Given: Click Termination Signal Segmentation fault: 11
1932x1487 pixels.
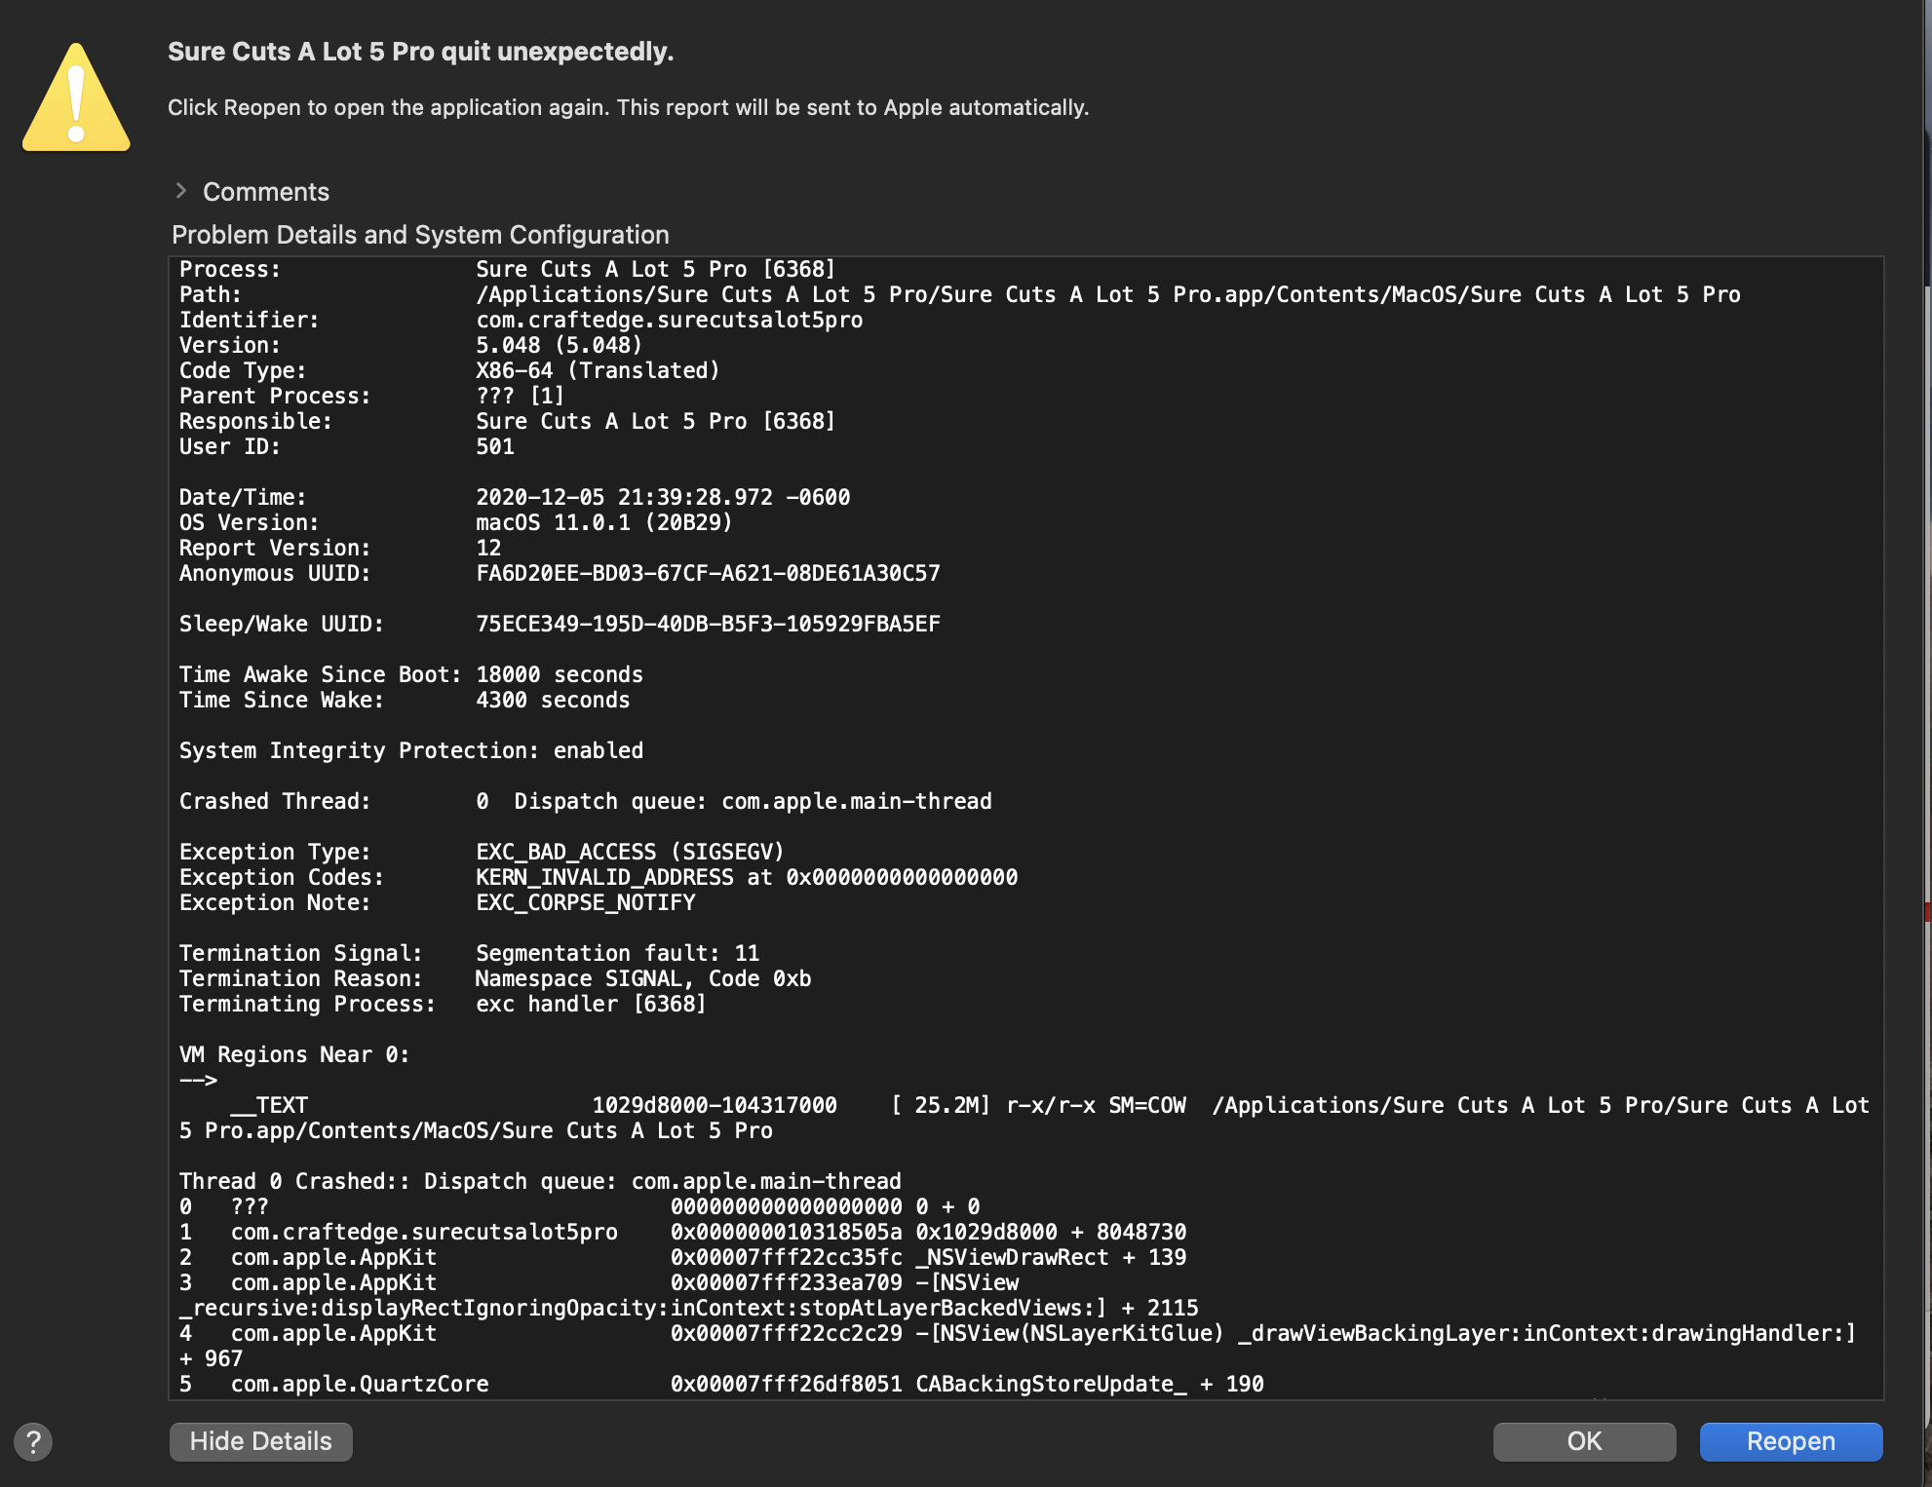Looking at the screenshot, I should tap(469, 953).
